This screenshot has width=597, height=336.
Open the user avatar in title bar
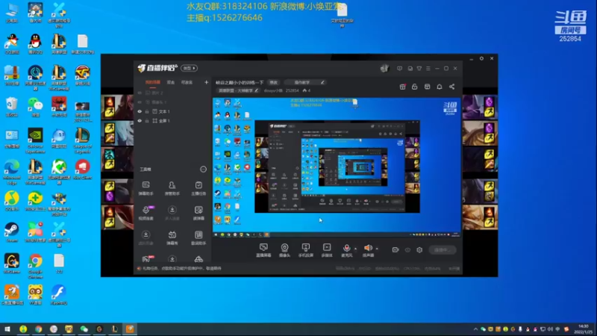click(x=384, y=68)
